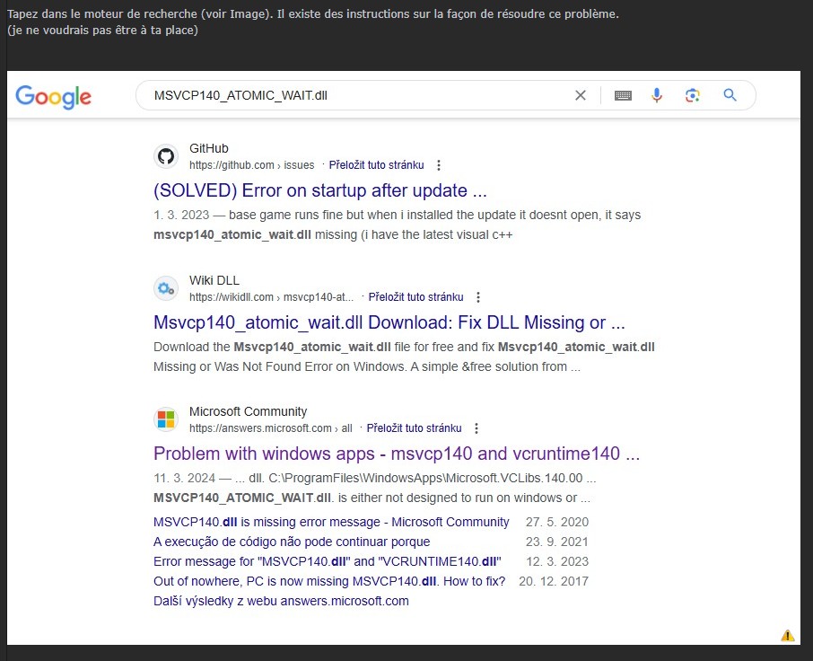Open more options for GitHub result
The height and width of the screenshot is (661, 813).
coord(439,165)
